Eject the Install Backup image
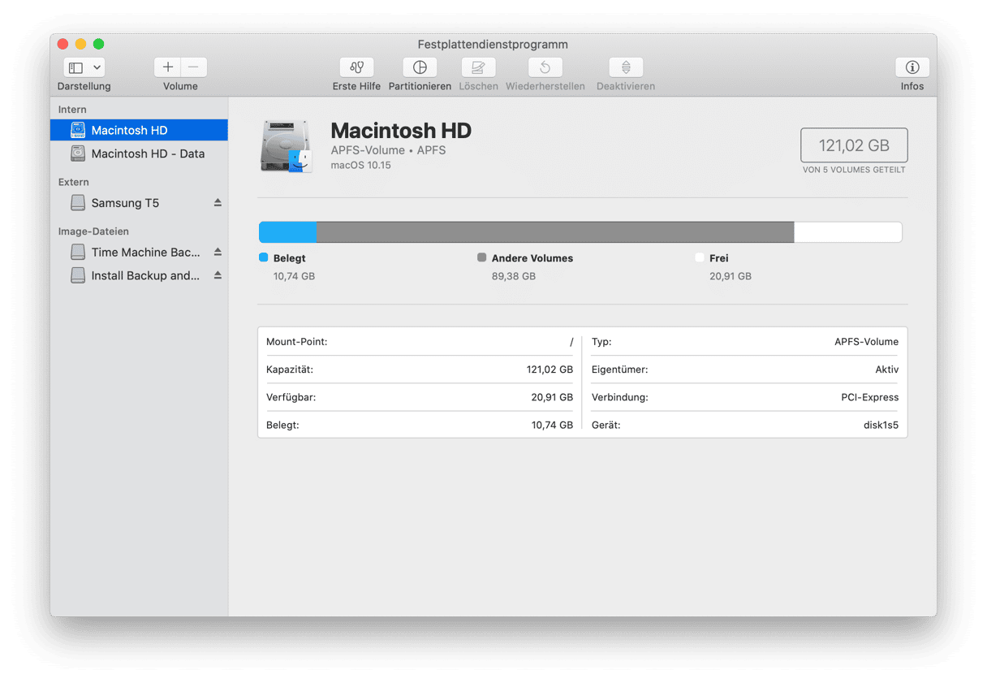Image resolution: width=987 pixels, height=683 pixels. [218, 275]
